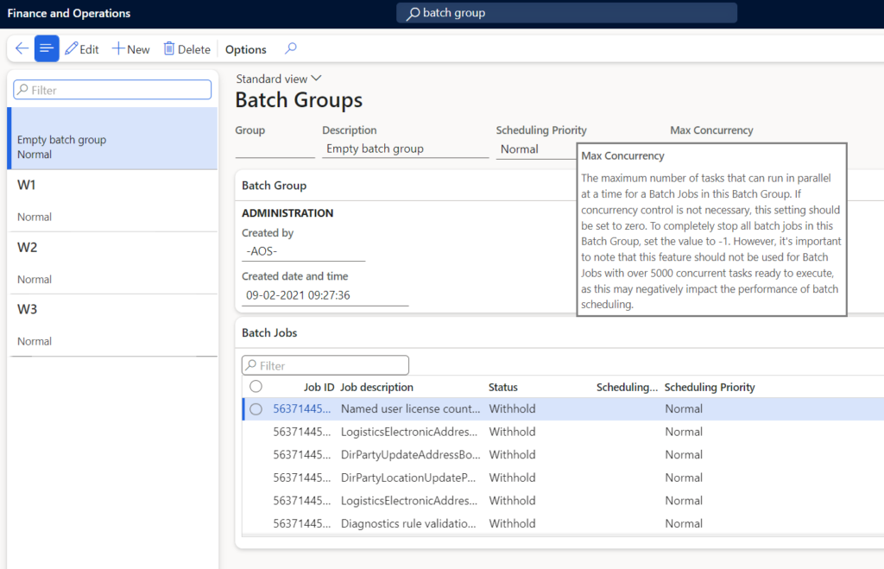
Task: Delete the selected batch group
Action: [186, 49]
